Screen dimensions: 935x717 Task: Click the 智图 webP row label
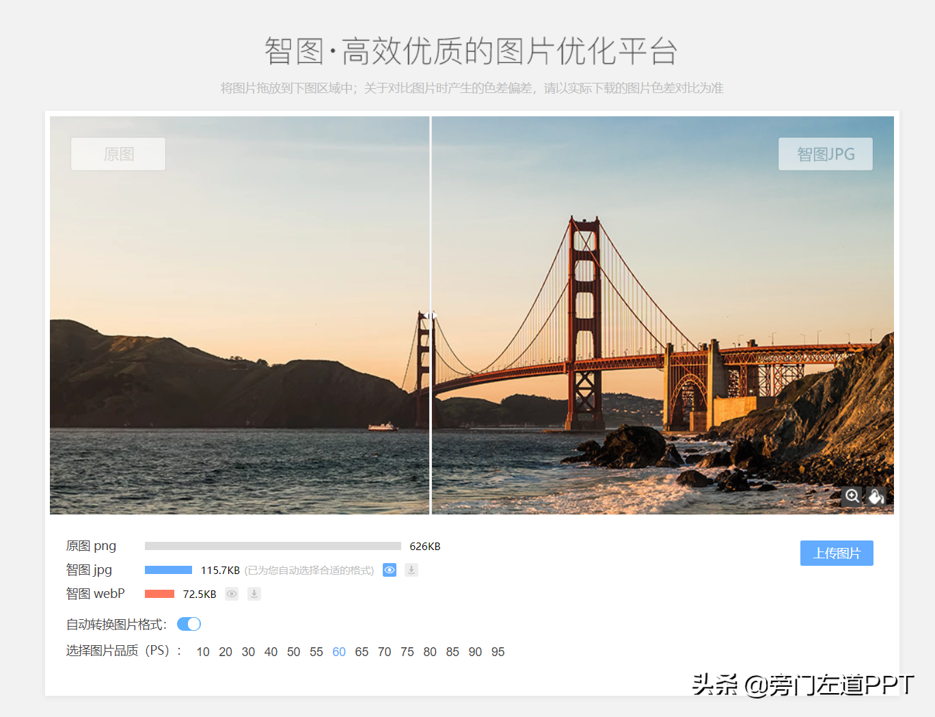pos(95,594)
